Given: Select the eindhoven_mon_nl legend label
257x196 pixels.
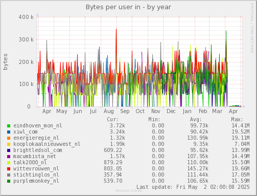Looking at the screenshot, I should pos(38,126).
